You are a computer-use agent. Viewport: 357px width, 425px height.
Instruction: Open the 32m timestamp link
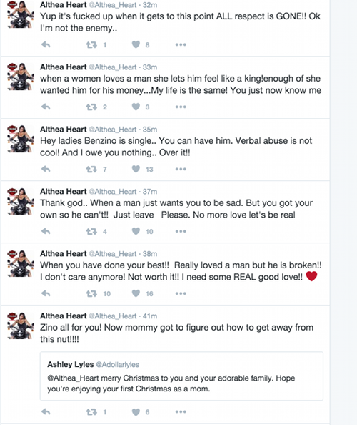point(149,5)
